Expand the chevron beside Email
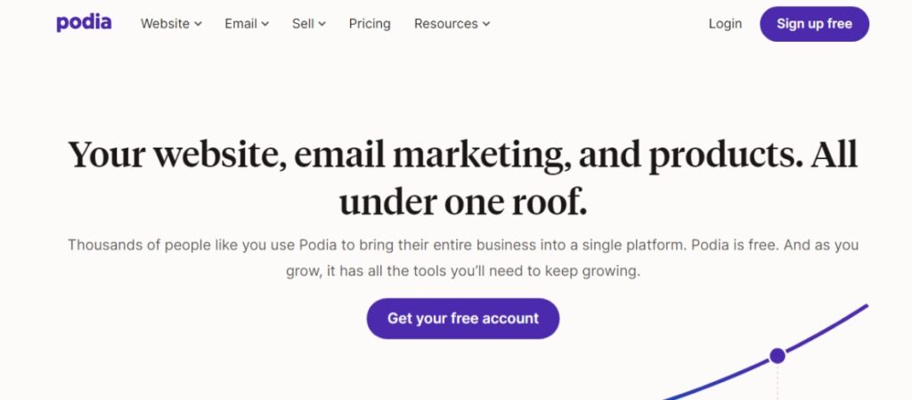 (x=265, y=24)
